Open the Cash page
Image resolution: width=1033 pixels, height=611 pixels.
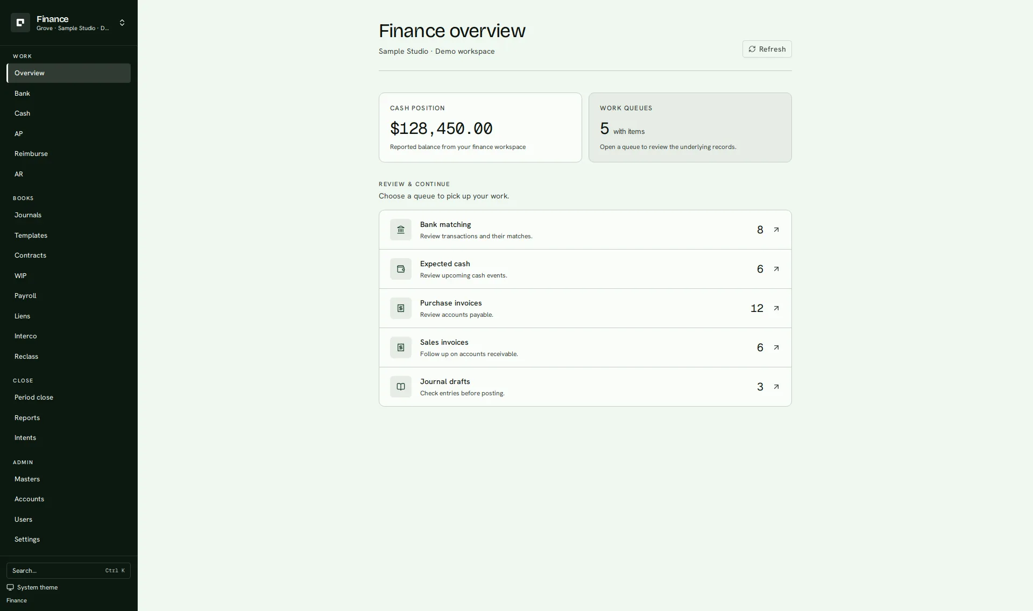(68, 113)
